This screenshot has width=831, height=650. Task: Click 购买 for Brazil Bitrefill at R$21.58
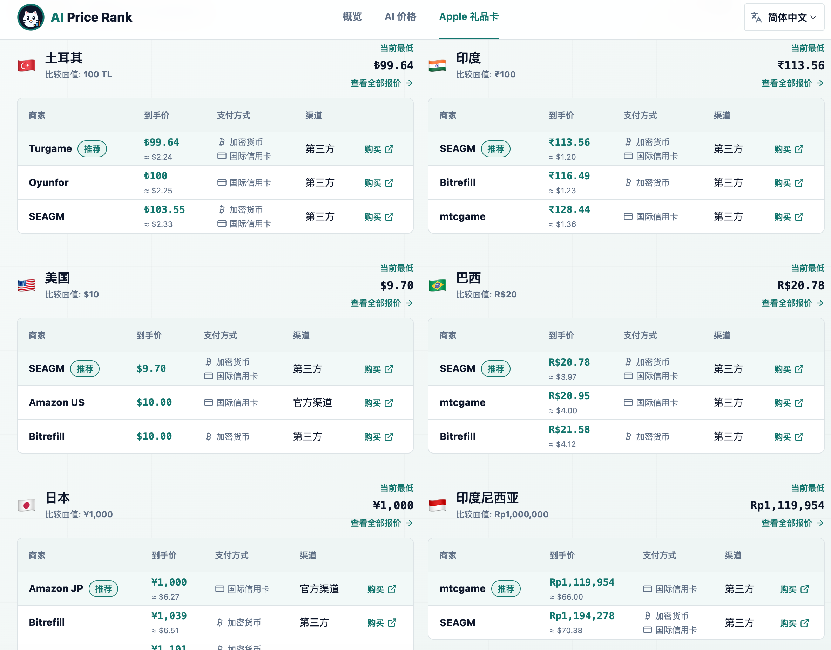tap(789, 437)
